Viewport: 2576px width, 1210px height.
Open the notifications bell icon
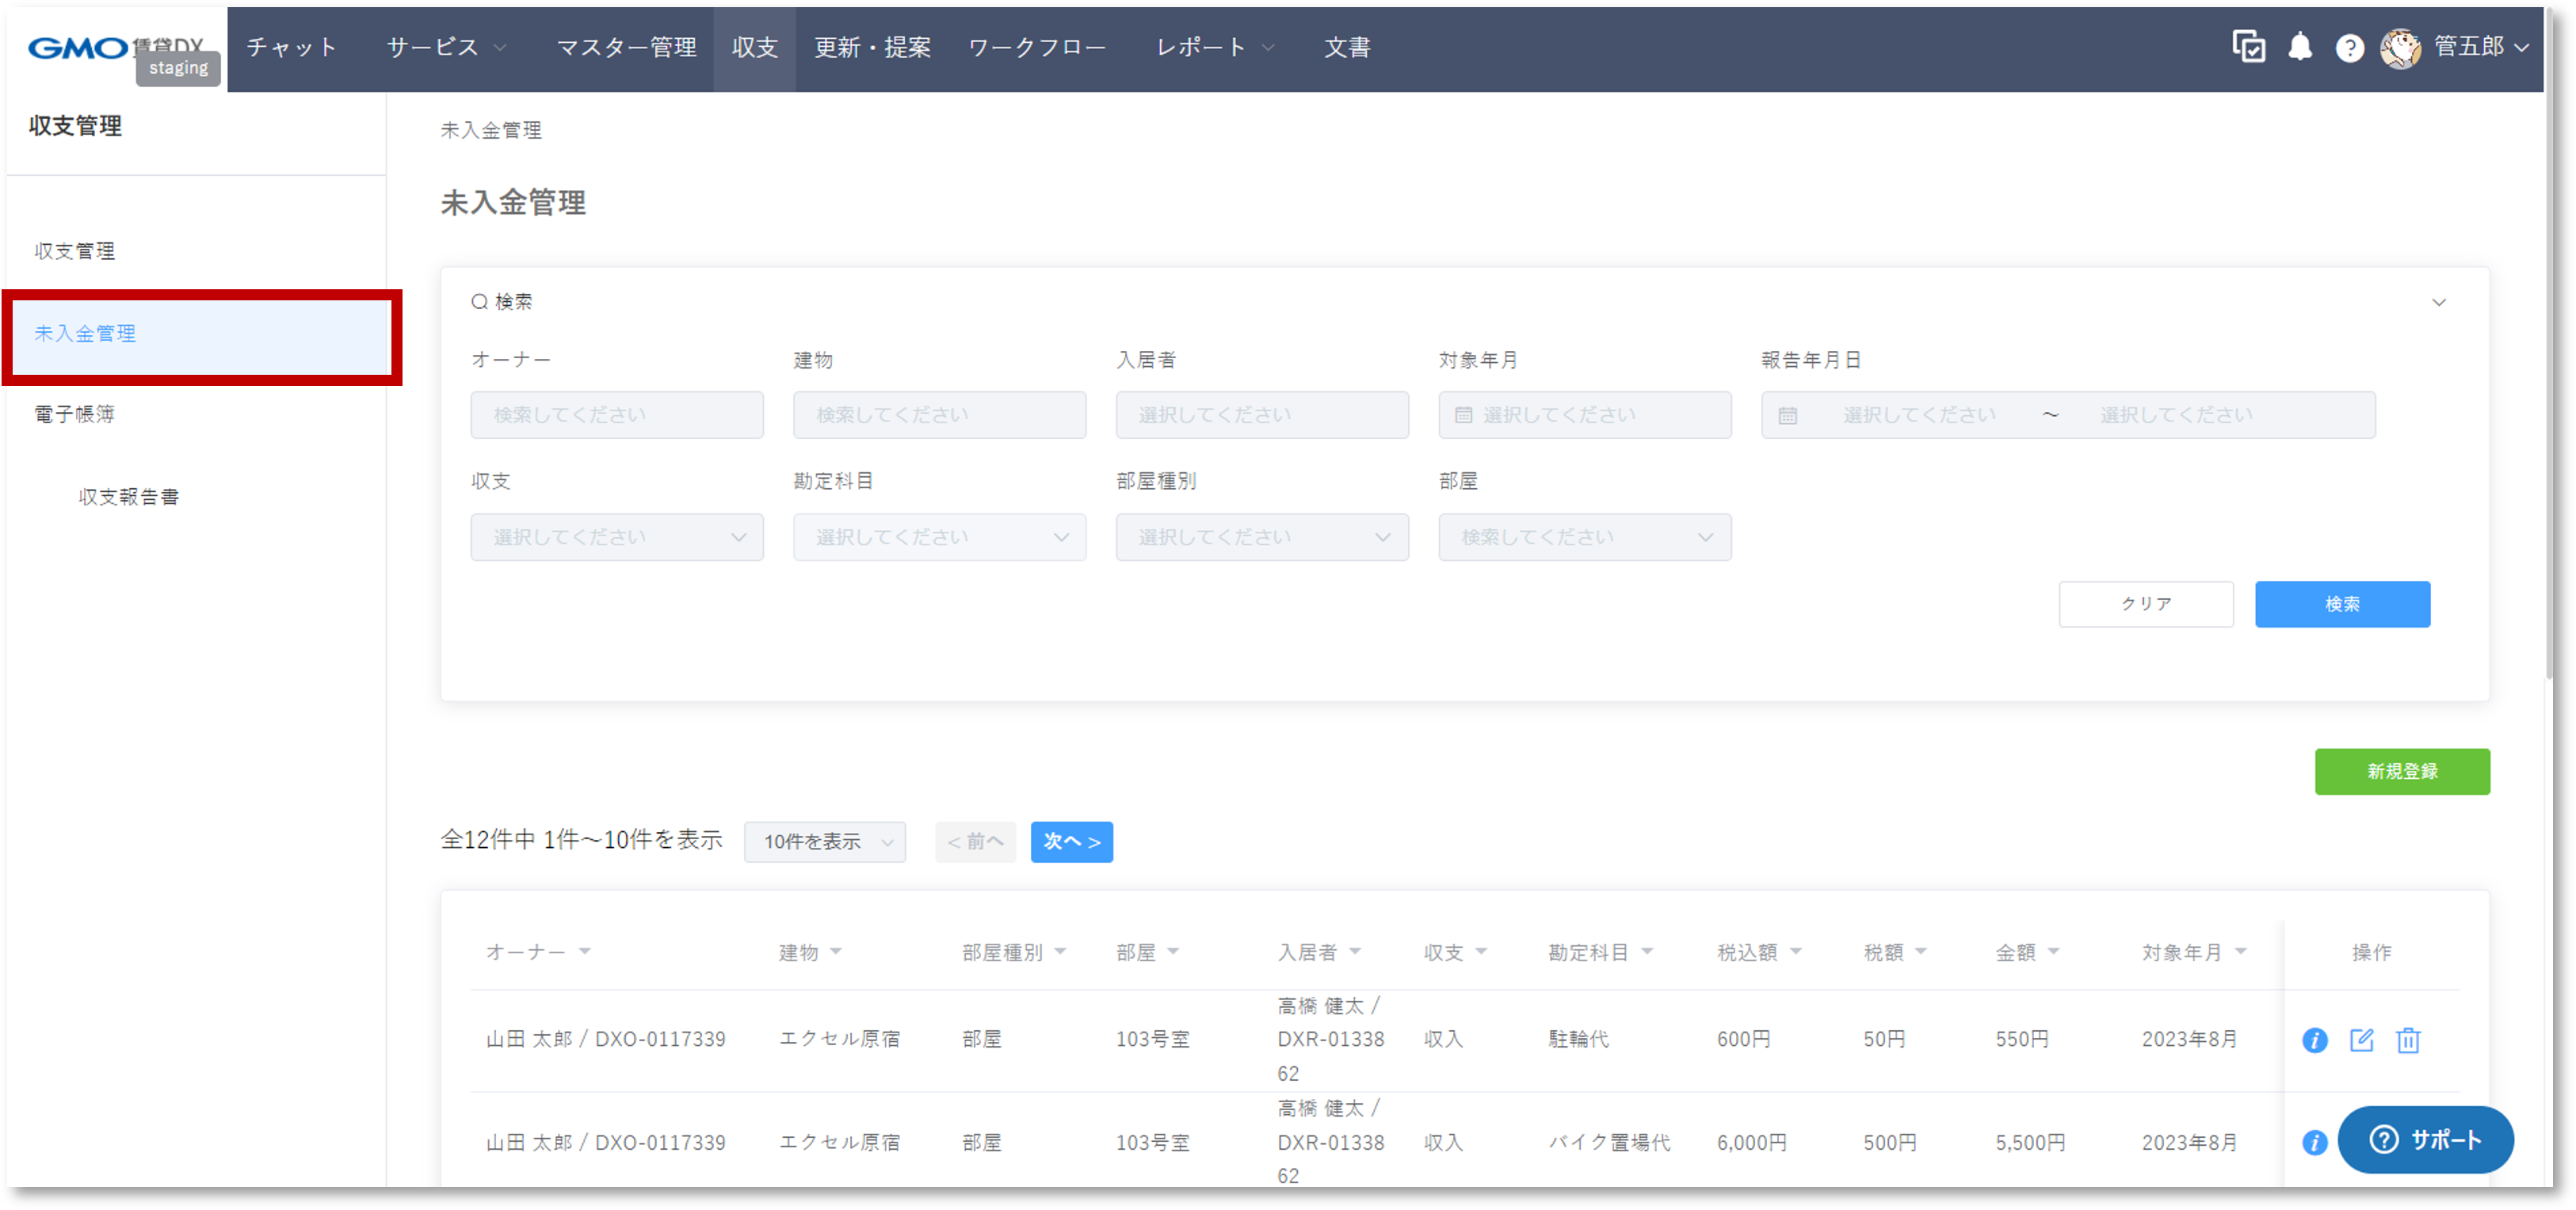(2300, 47)
